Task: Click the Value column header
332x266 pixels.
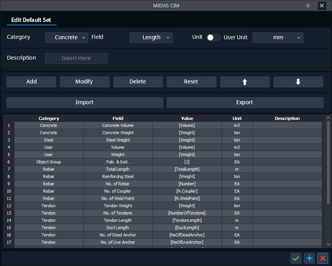Action: (187, 118)
